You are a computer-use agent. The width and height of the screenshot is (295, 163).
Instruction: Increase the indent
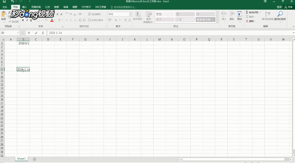[84, 20]
